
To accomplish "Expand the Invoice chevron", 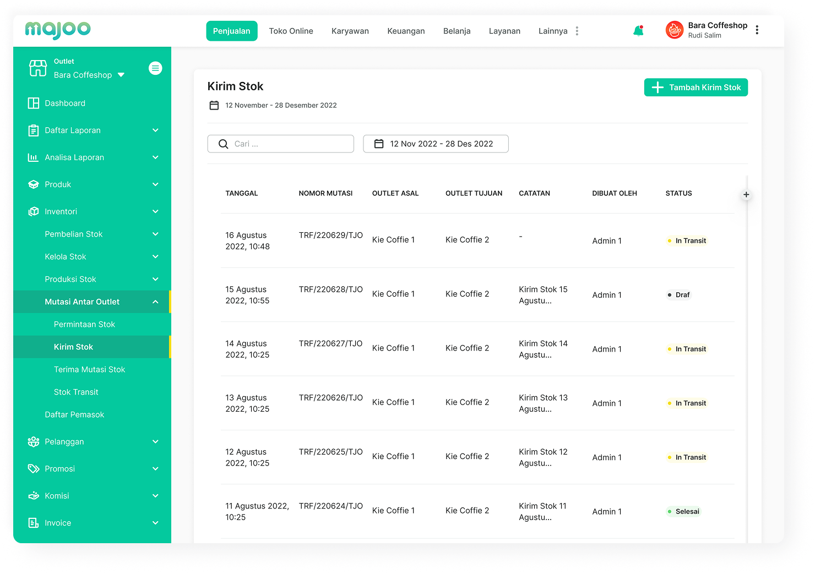I will tap(155, 523).
